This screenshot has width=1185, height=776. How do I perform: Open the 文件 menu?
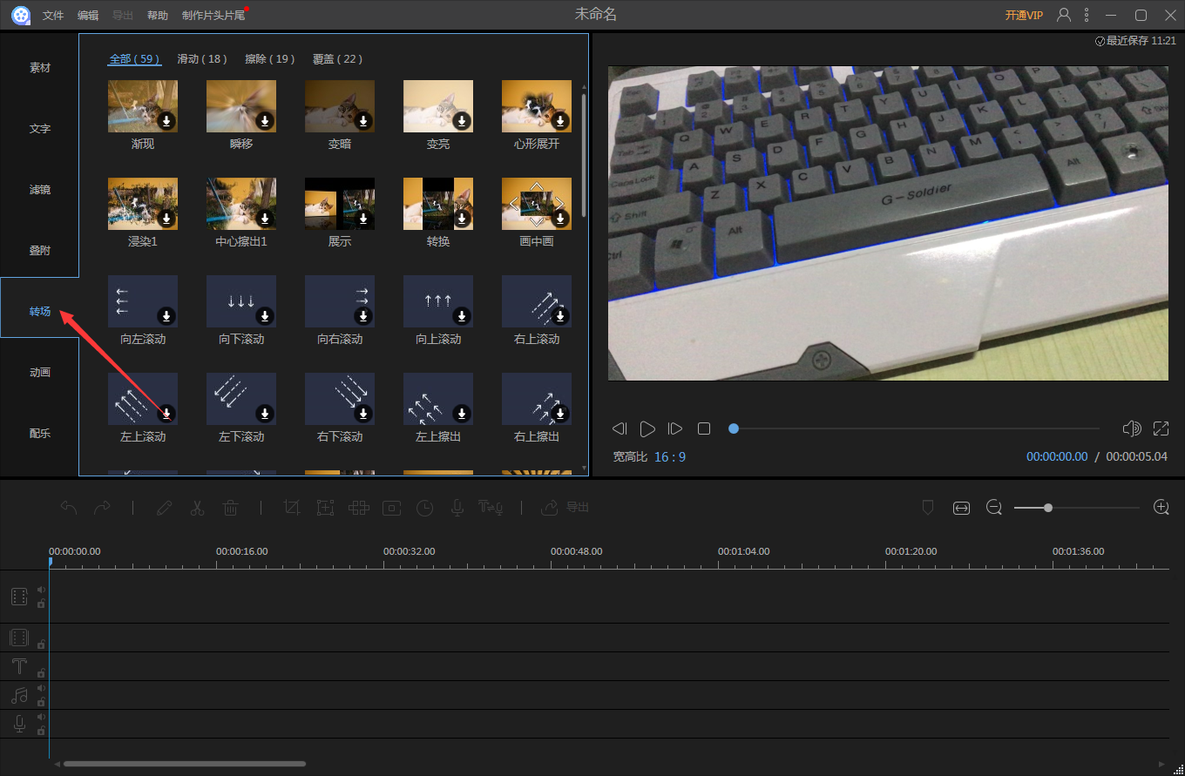pyautogui.click(x=53, y=16)
